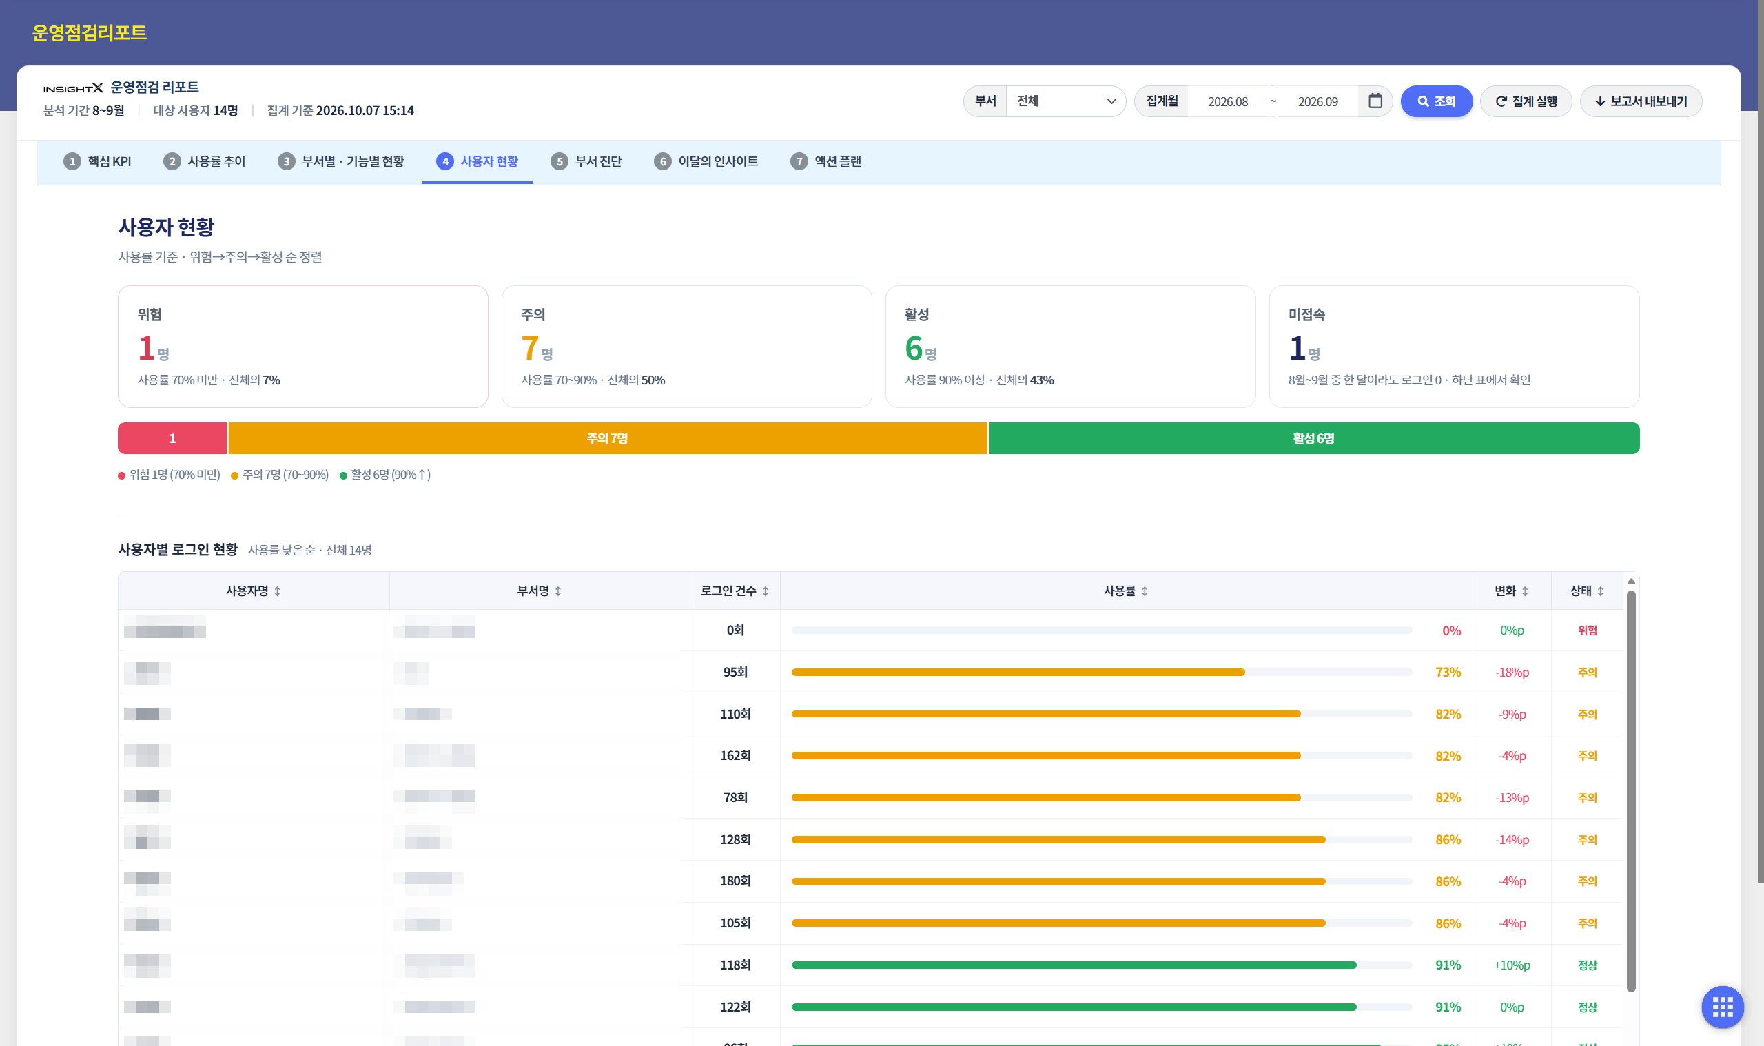The height and width of the screenshot is (1046, 1764).
Task: Go to 액션 플랜 tab
Action: pyautogui.click(x=826, y=161)
